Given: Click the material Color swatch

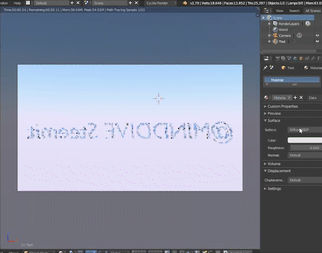Looking at the screenshot, I should point(304,140).
